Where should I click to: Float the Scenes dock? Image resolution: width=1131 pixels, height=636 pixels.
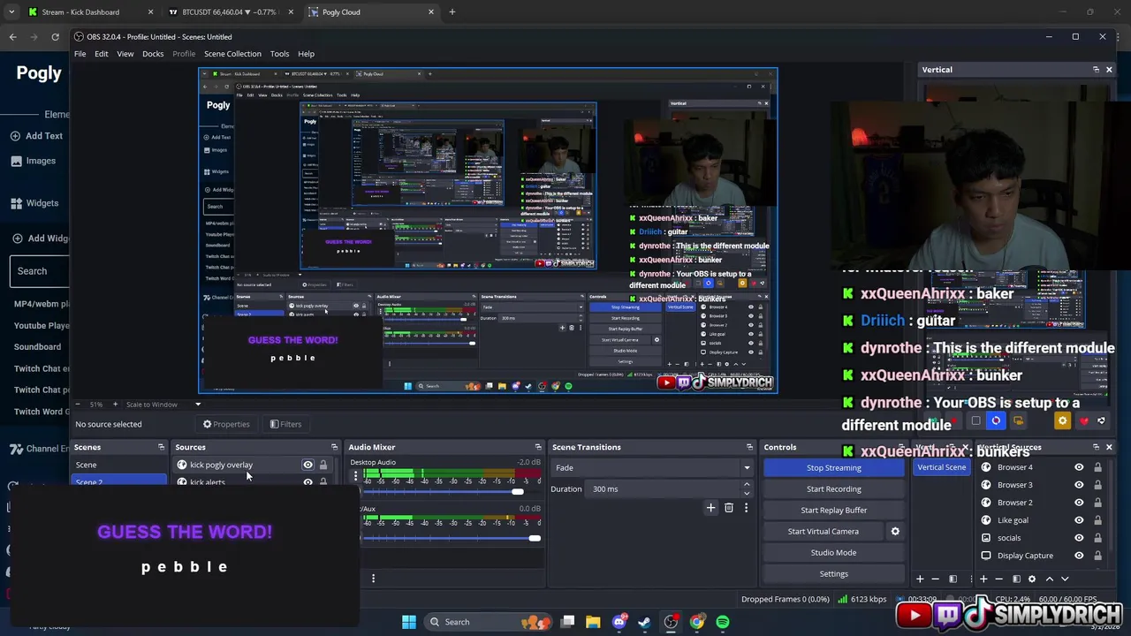pyautogui.click(x=161, y=447)
